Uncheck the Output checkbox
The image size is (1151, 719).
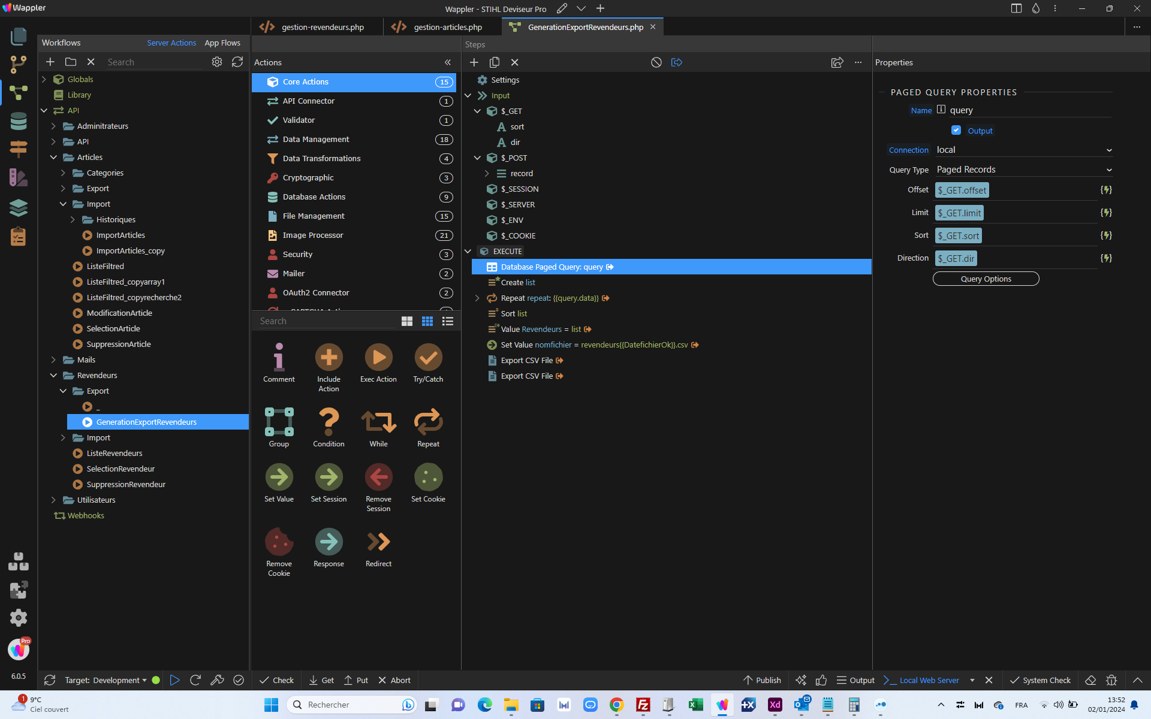tap(956, 131)
